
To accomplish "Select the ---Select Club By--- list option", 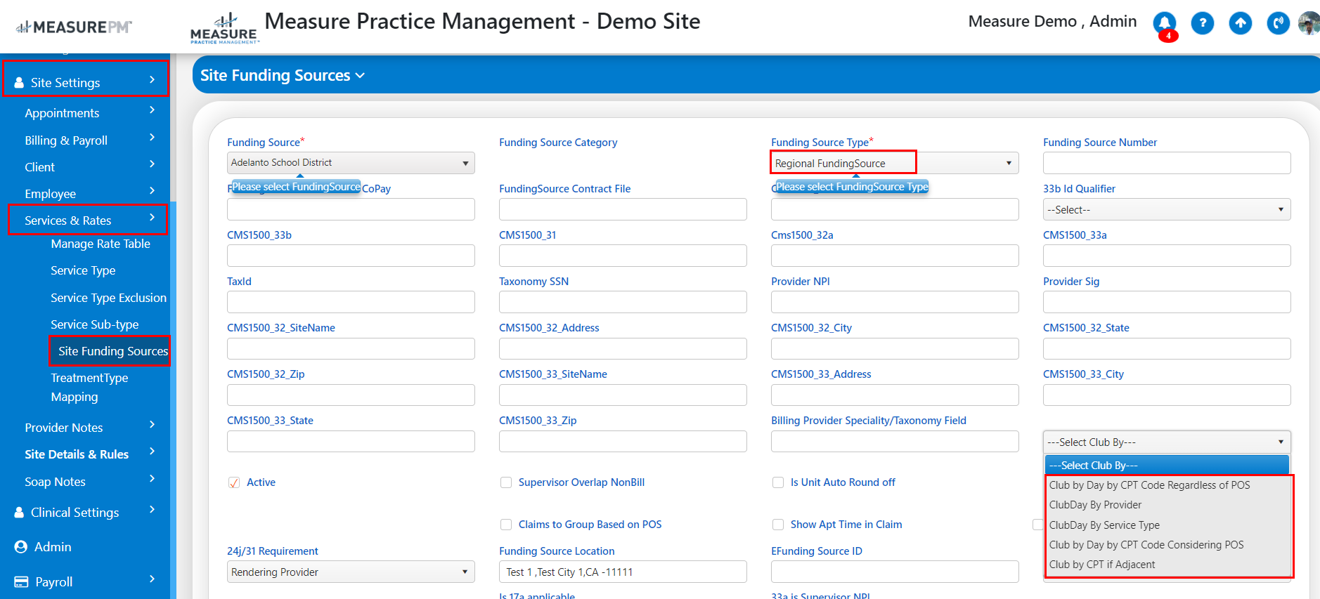I will tap(1167, 465).
